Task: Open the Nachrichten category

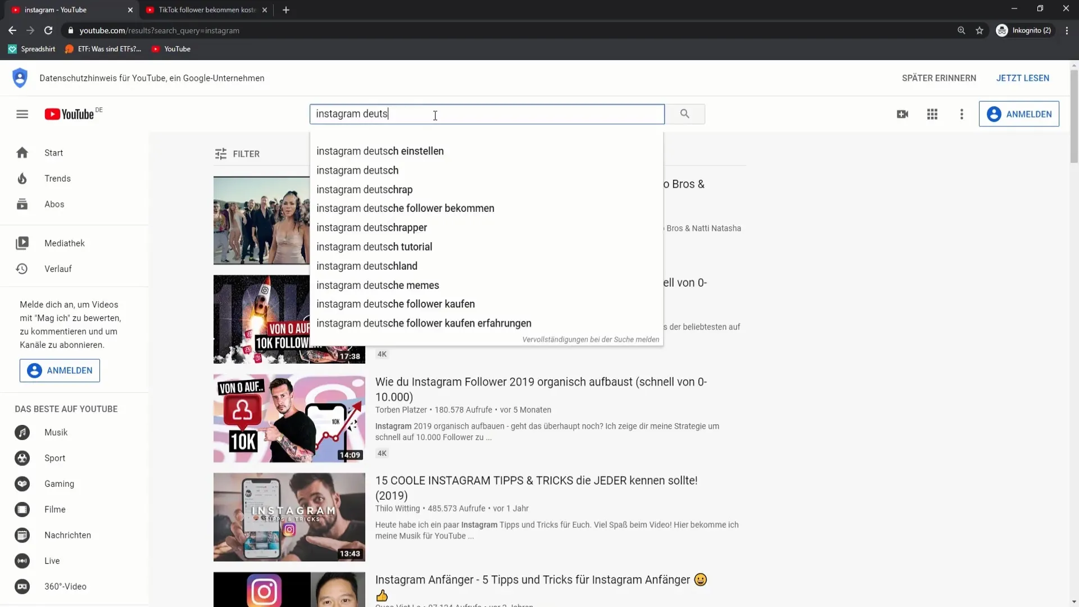Action: pos(74,535)
